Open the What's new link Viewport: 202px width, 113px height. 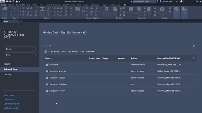(9, 95)
